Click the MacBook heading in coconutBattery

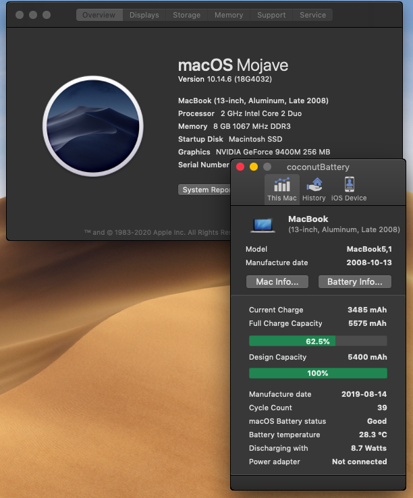coord(308,219)
